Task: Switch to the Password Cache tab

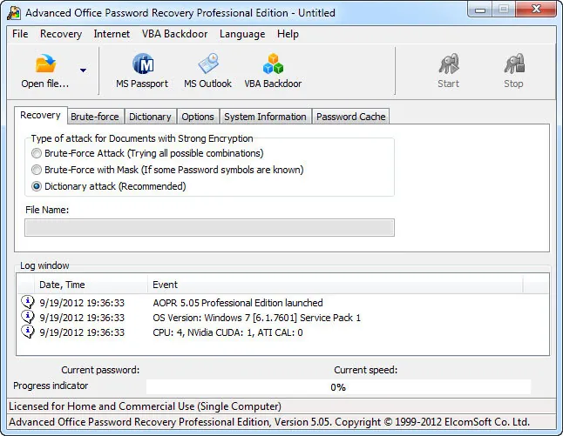Action: [x=351, y=117]
